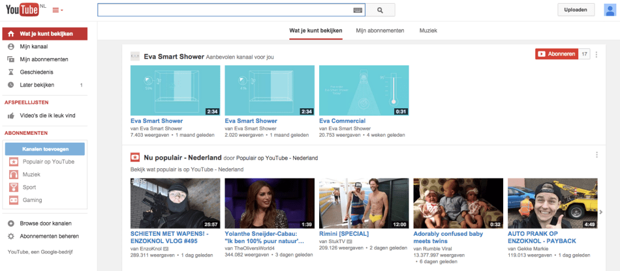This screenshot has width=620, height=271.
Task: Open the Eva Commercial video thumbnail
Action: point(363,90)
